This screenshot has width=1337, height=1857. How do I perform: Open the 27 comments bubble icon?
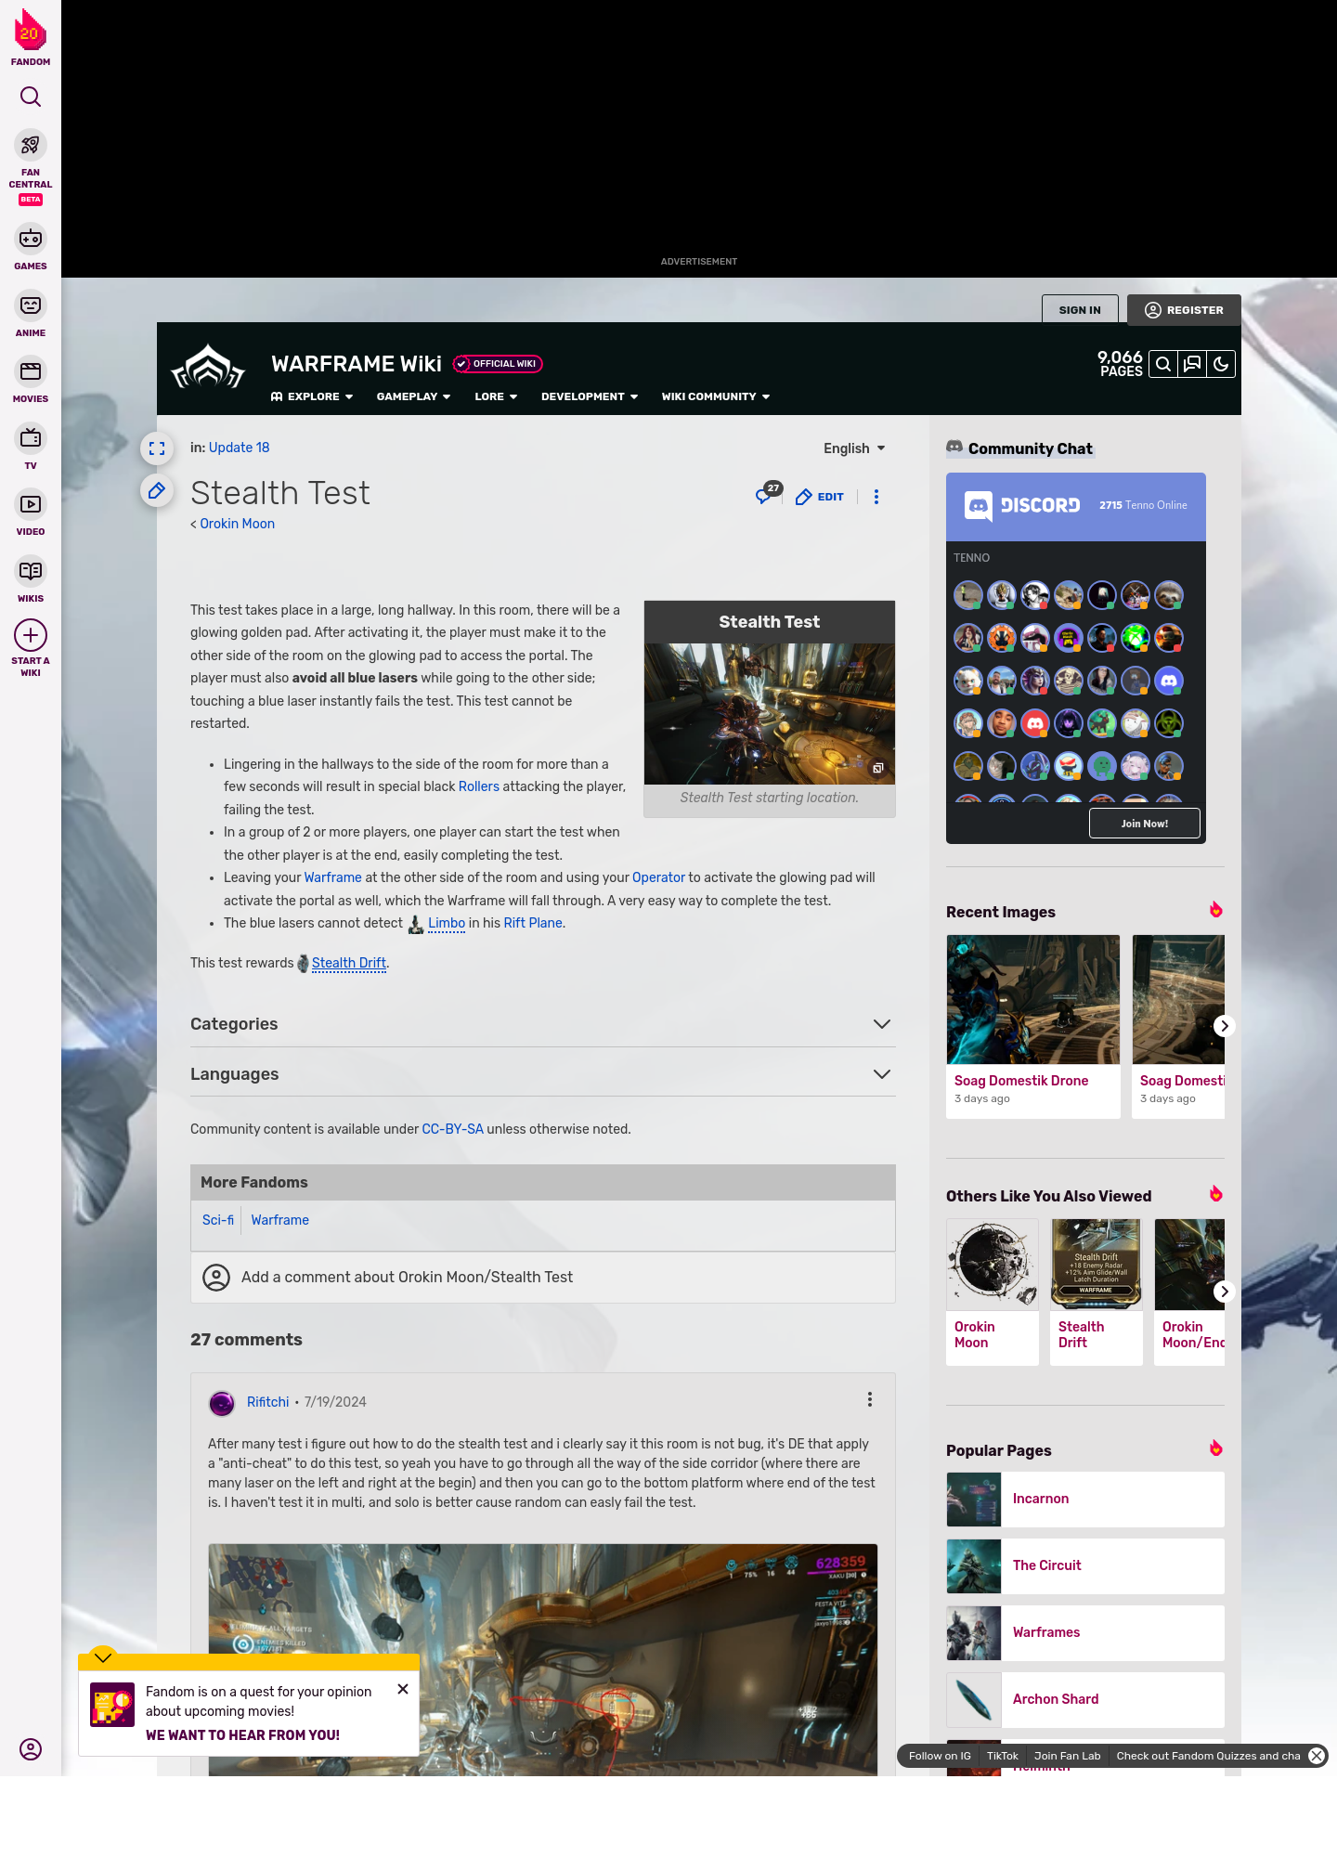pos(768,494)
